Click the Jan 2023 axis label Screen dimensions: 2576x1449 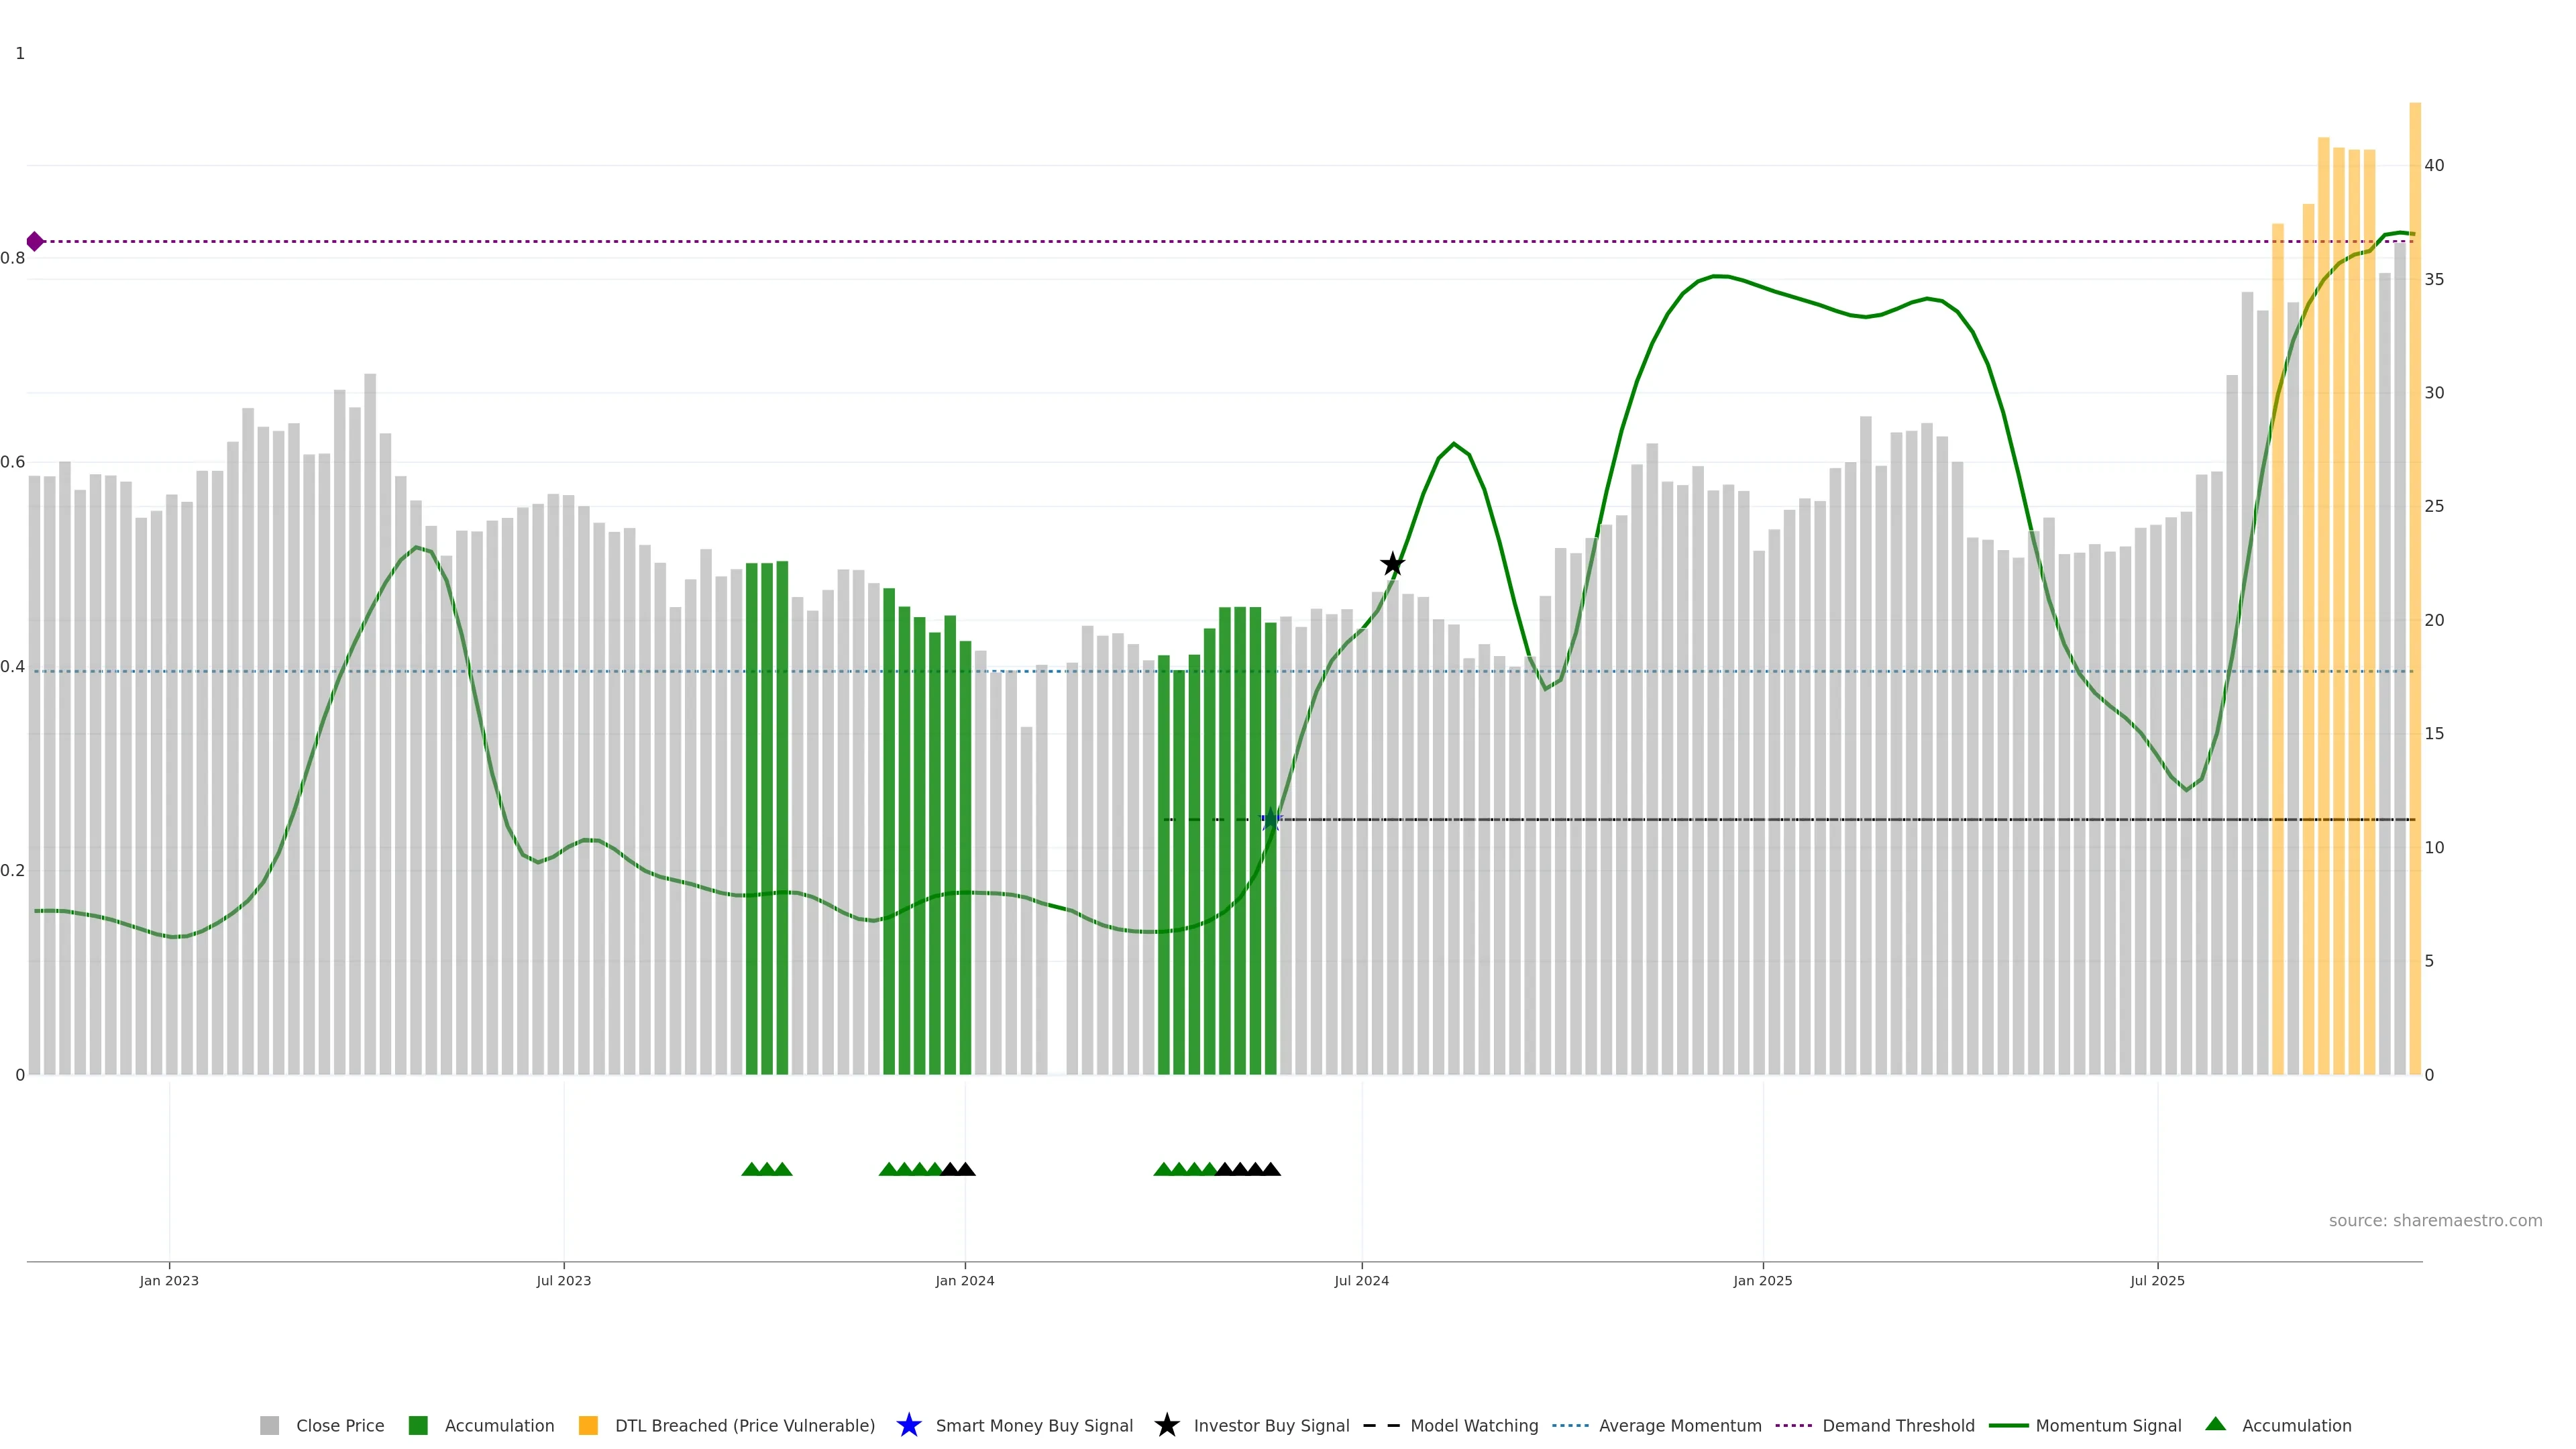[169, 1280]
